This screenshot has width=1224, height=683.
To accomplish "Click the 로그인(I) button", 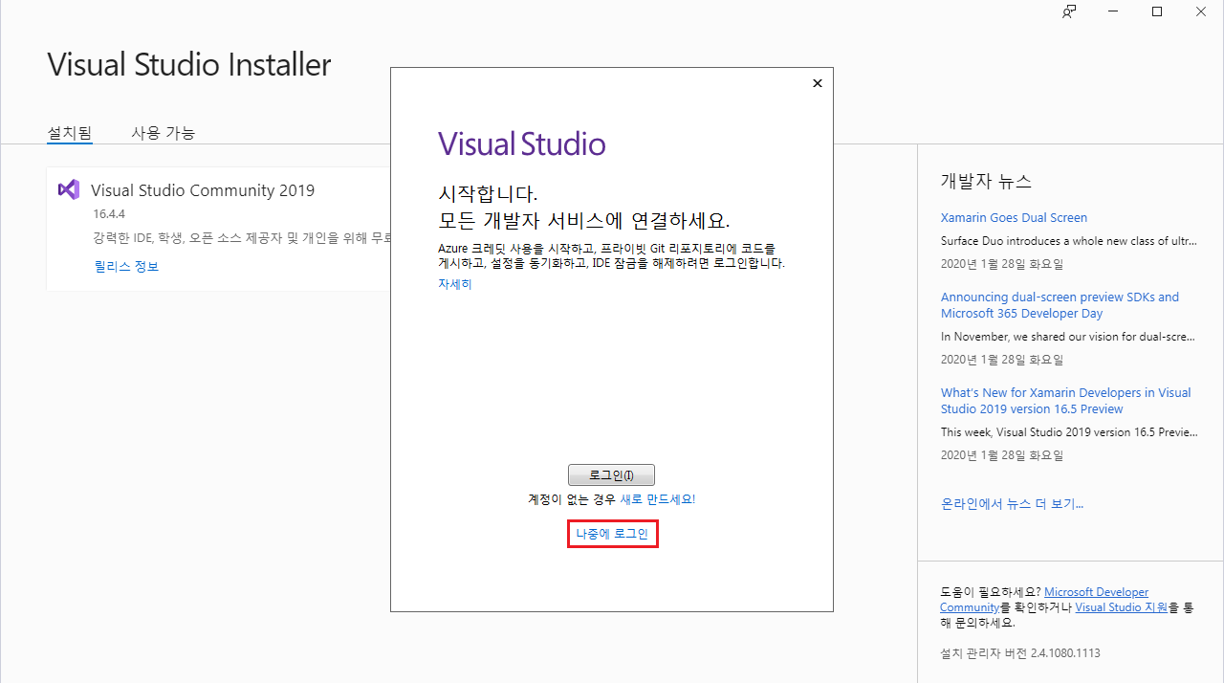I will 611,474.
